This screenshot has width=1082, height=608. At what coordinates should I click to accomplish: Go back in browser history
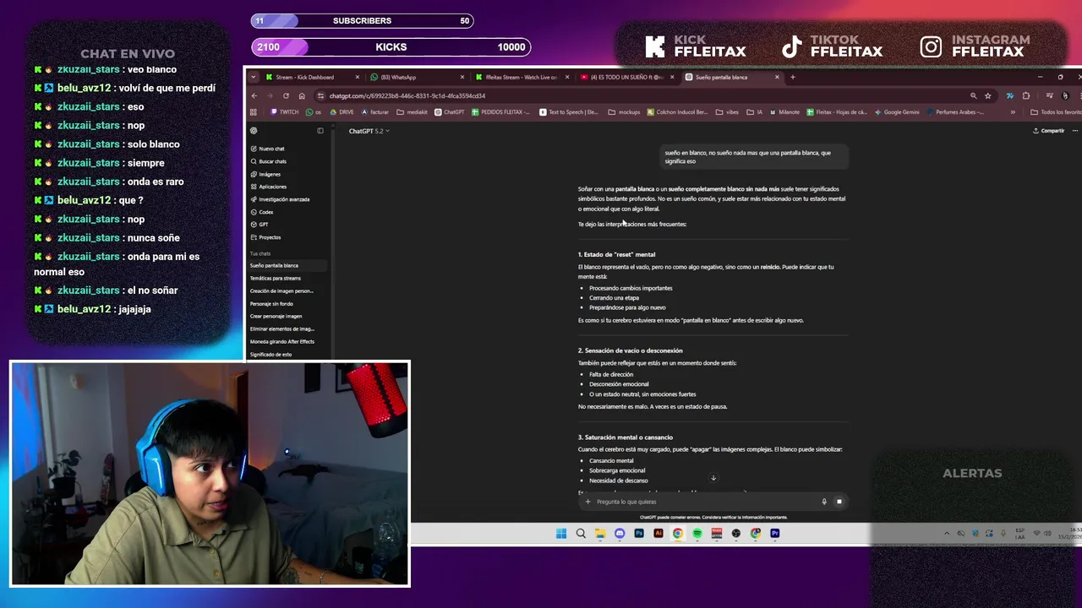254,95
